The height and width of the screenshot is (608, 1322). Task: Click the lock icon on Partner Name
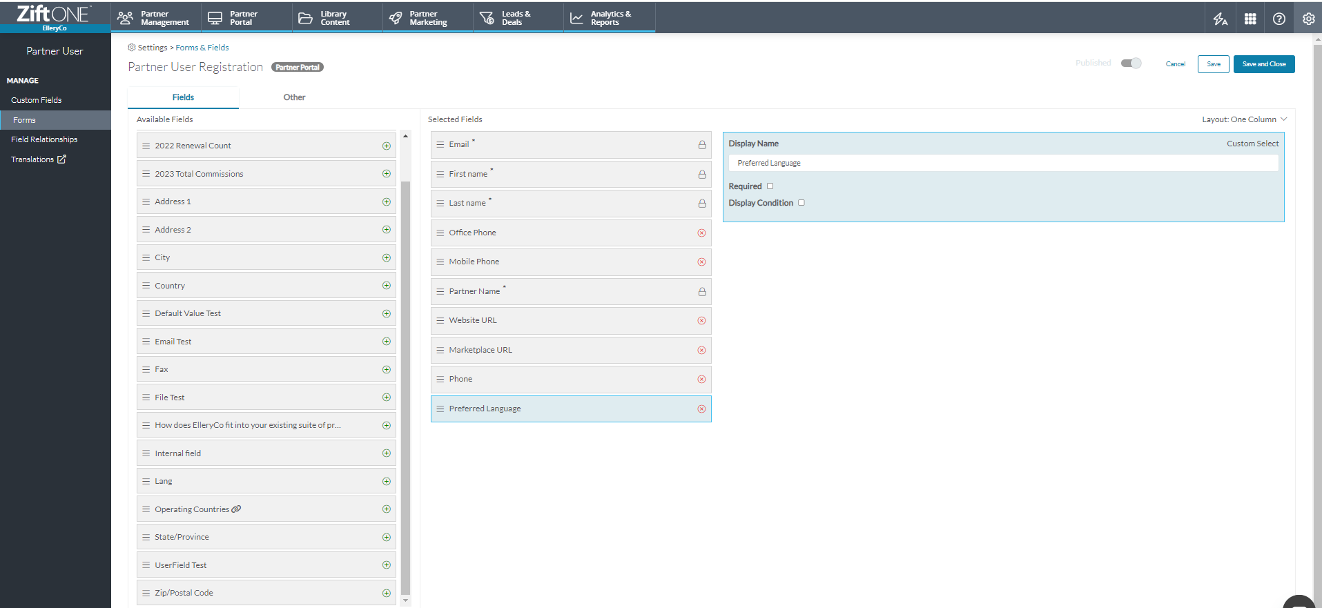coord(702,291)
